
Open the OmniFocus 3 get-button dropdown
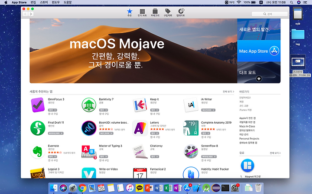point(52,110)
